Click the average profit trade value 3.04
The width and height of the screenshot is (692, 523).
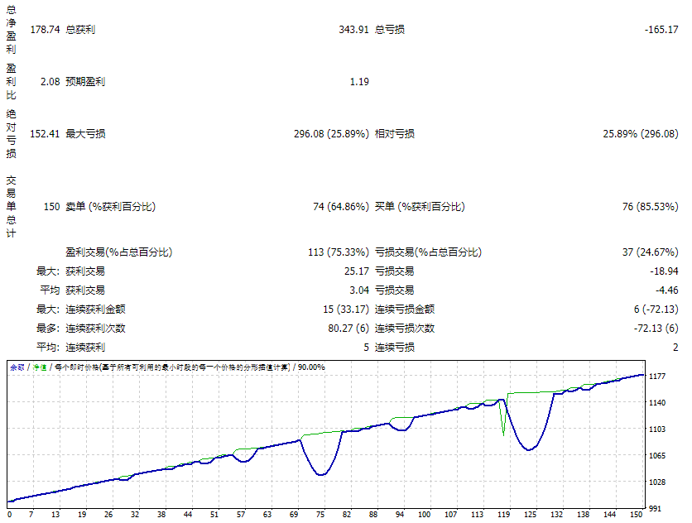359,290
